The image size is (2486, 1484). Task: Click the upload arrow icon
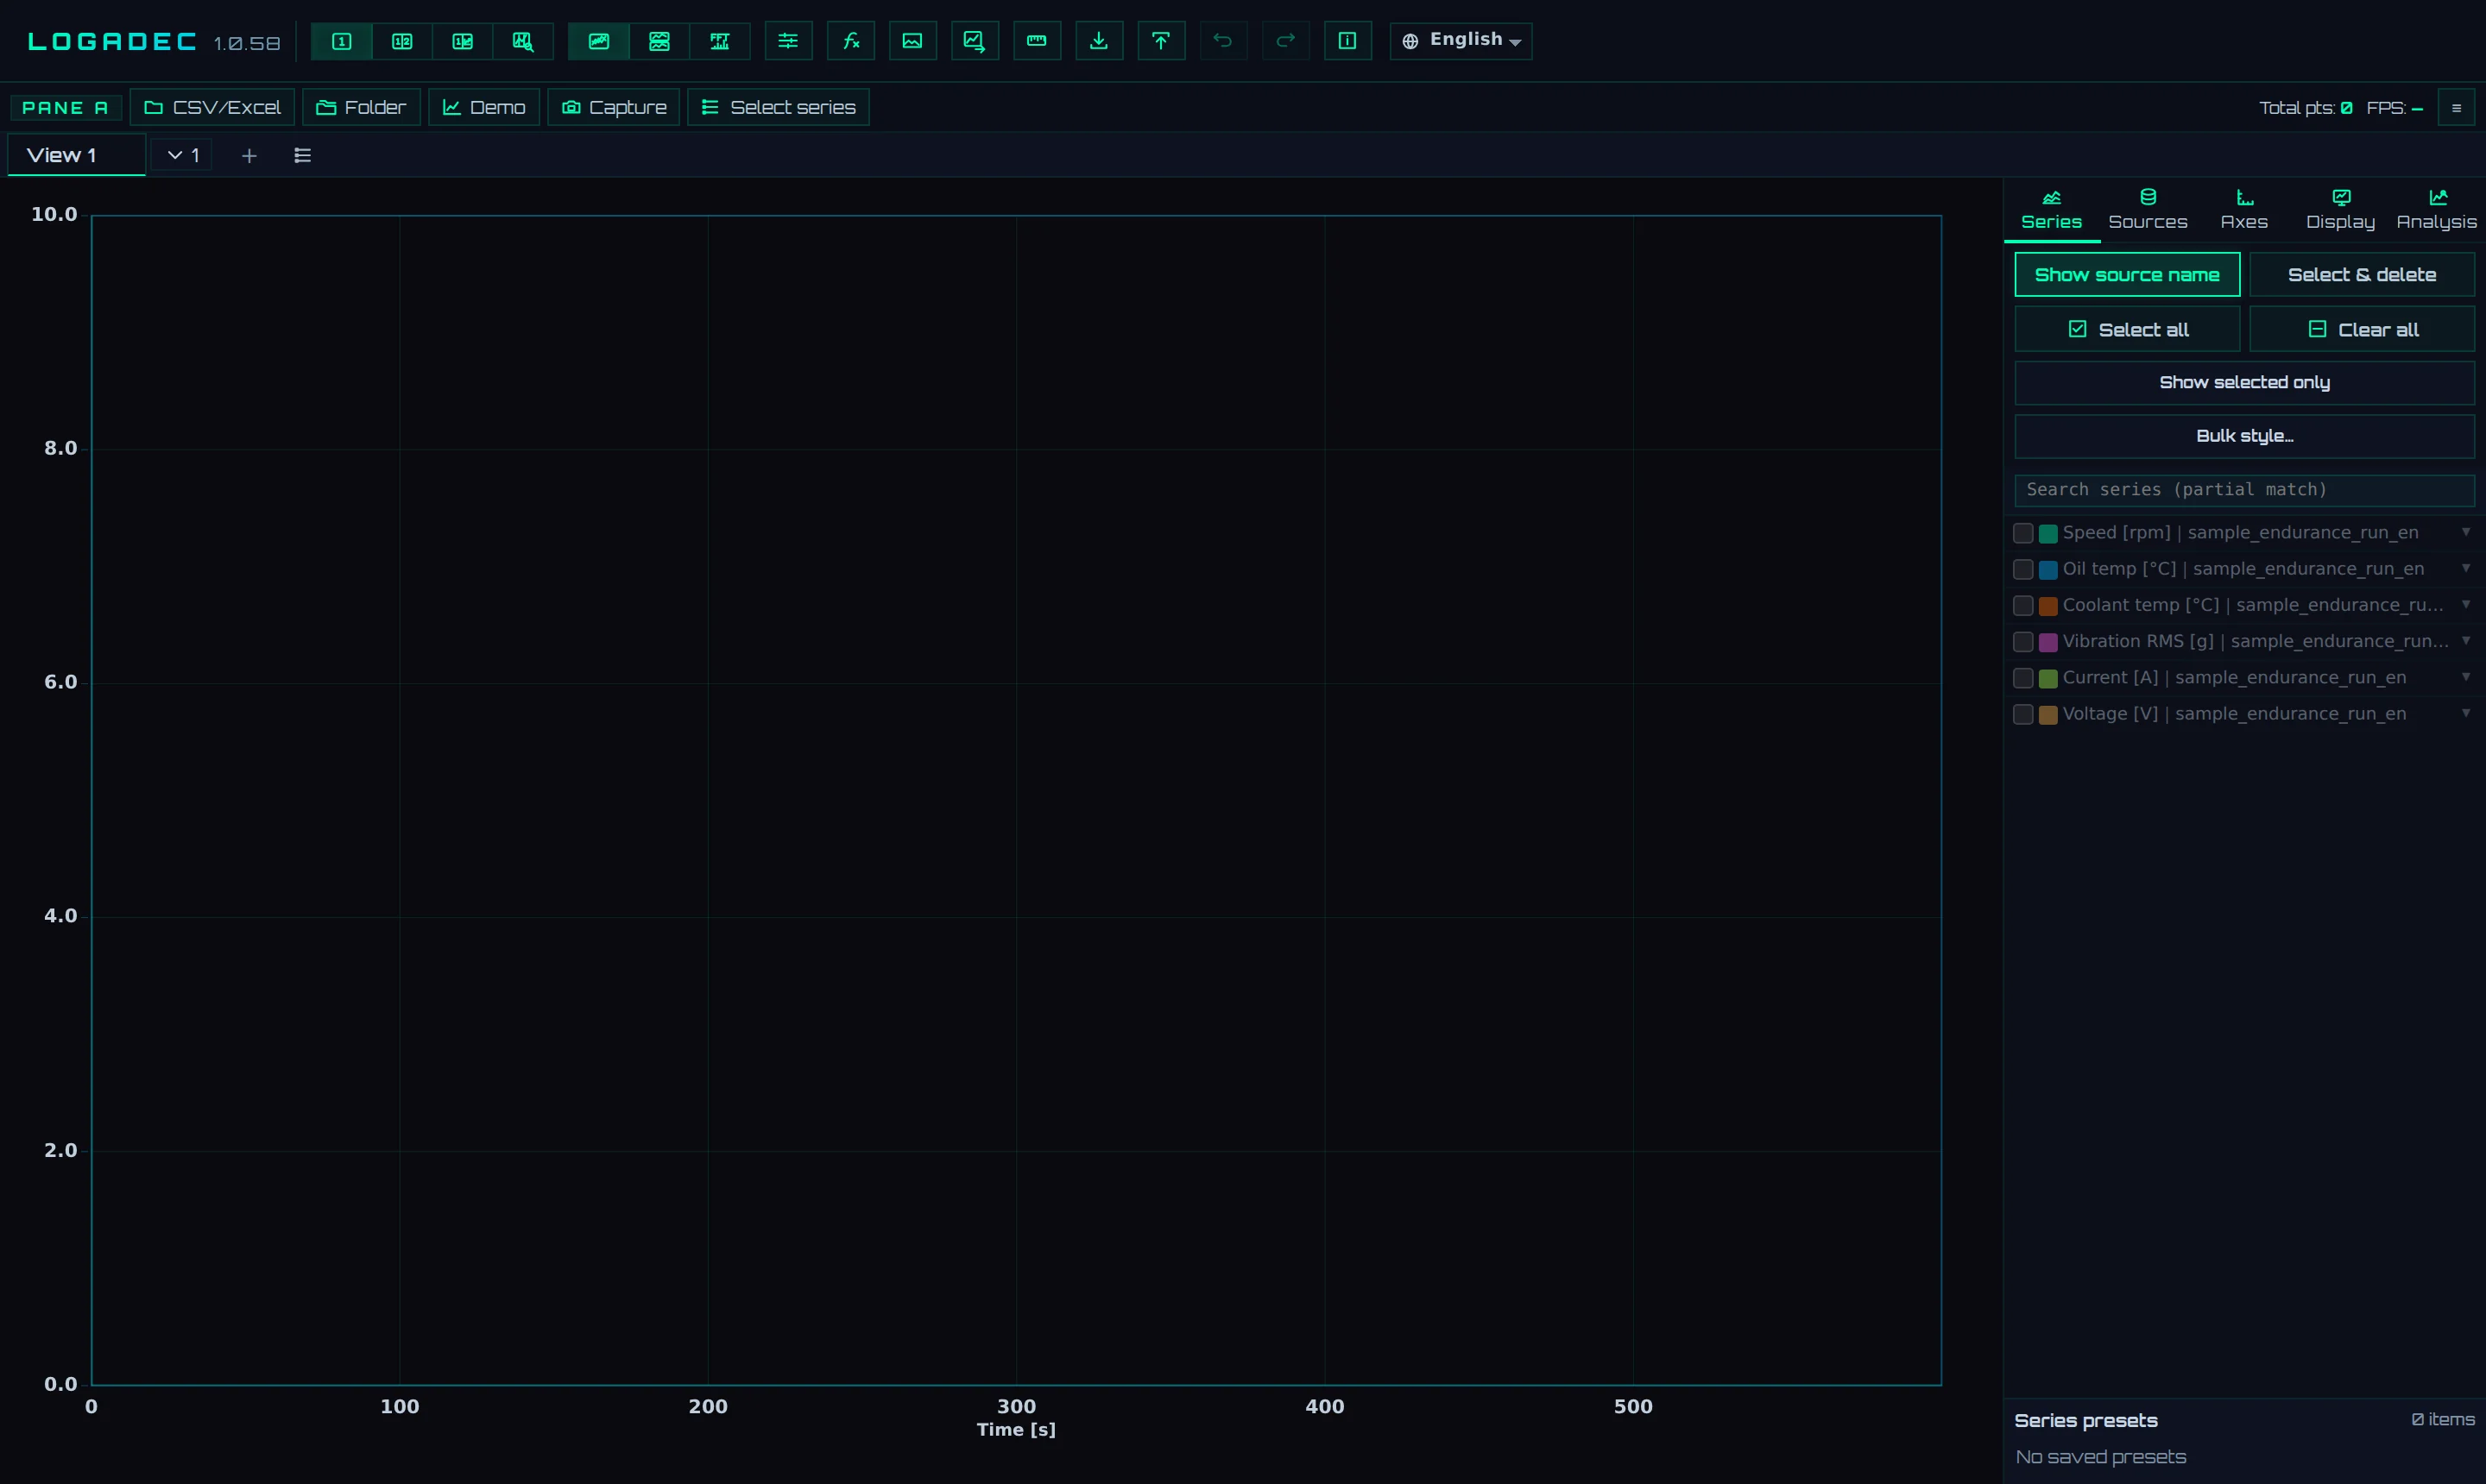(1160, 41)
